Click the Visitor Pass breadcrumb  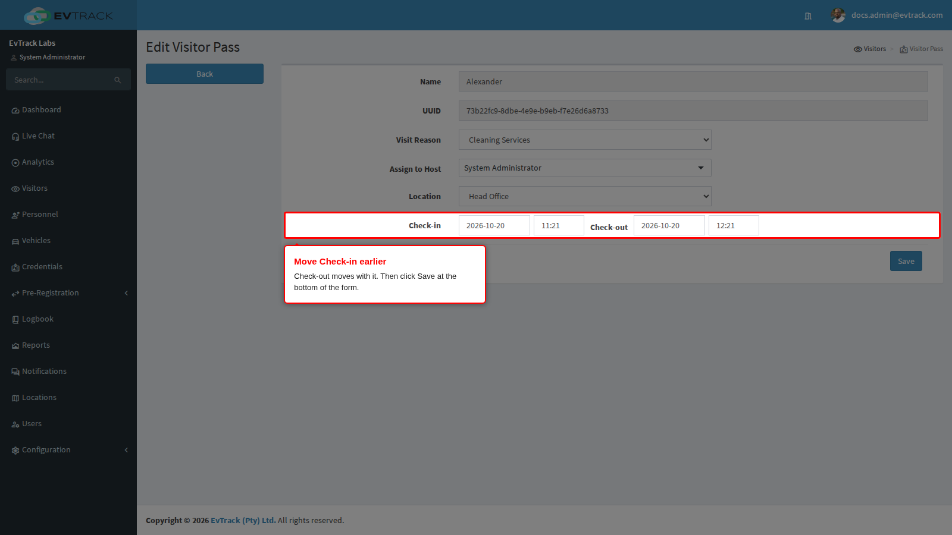click(921, 49)
